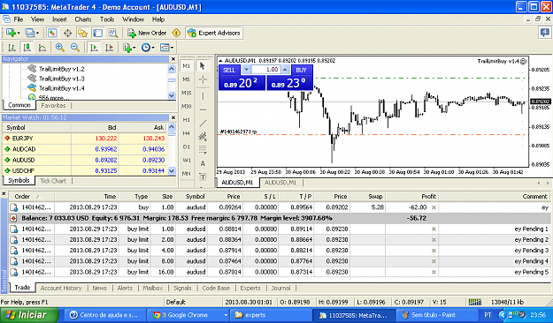Toggle the Navigator panel star-folder icon
Viewport: 553px width, 323px height.
coord(82,33)
